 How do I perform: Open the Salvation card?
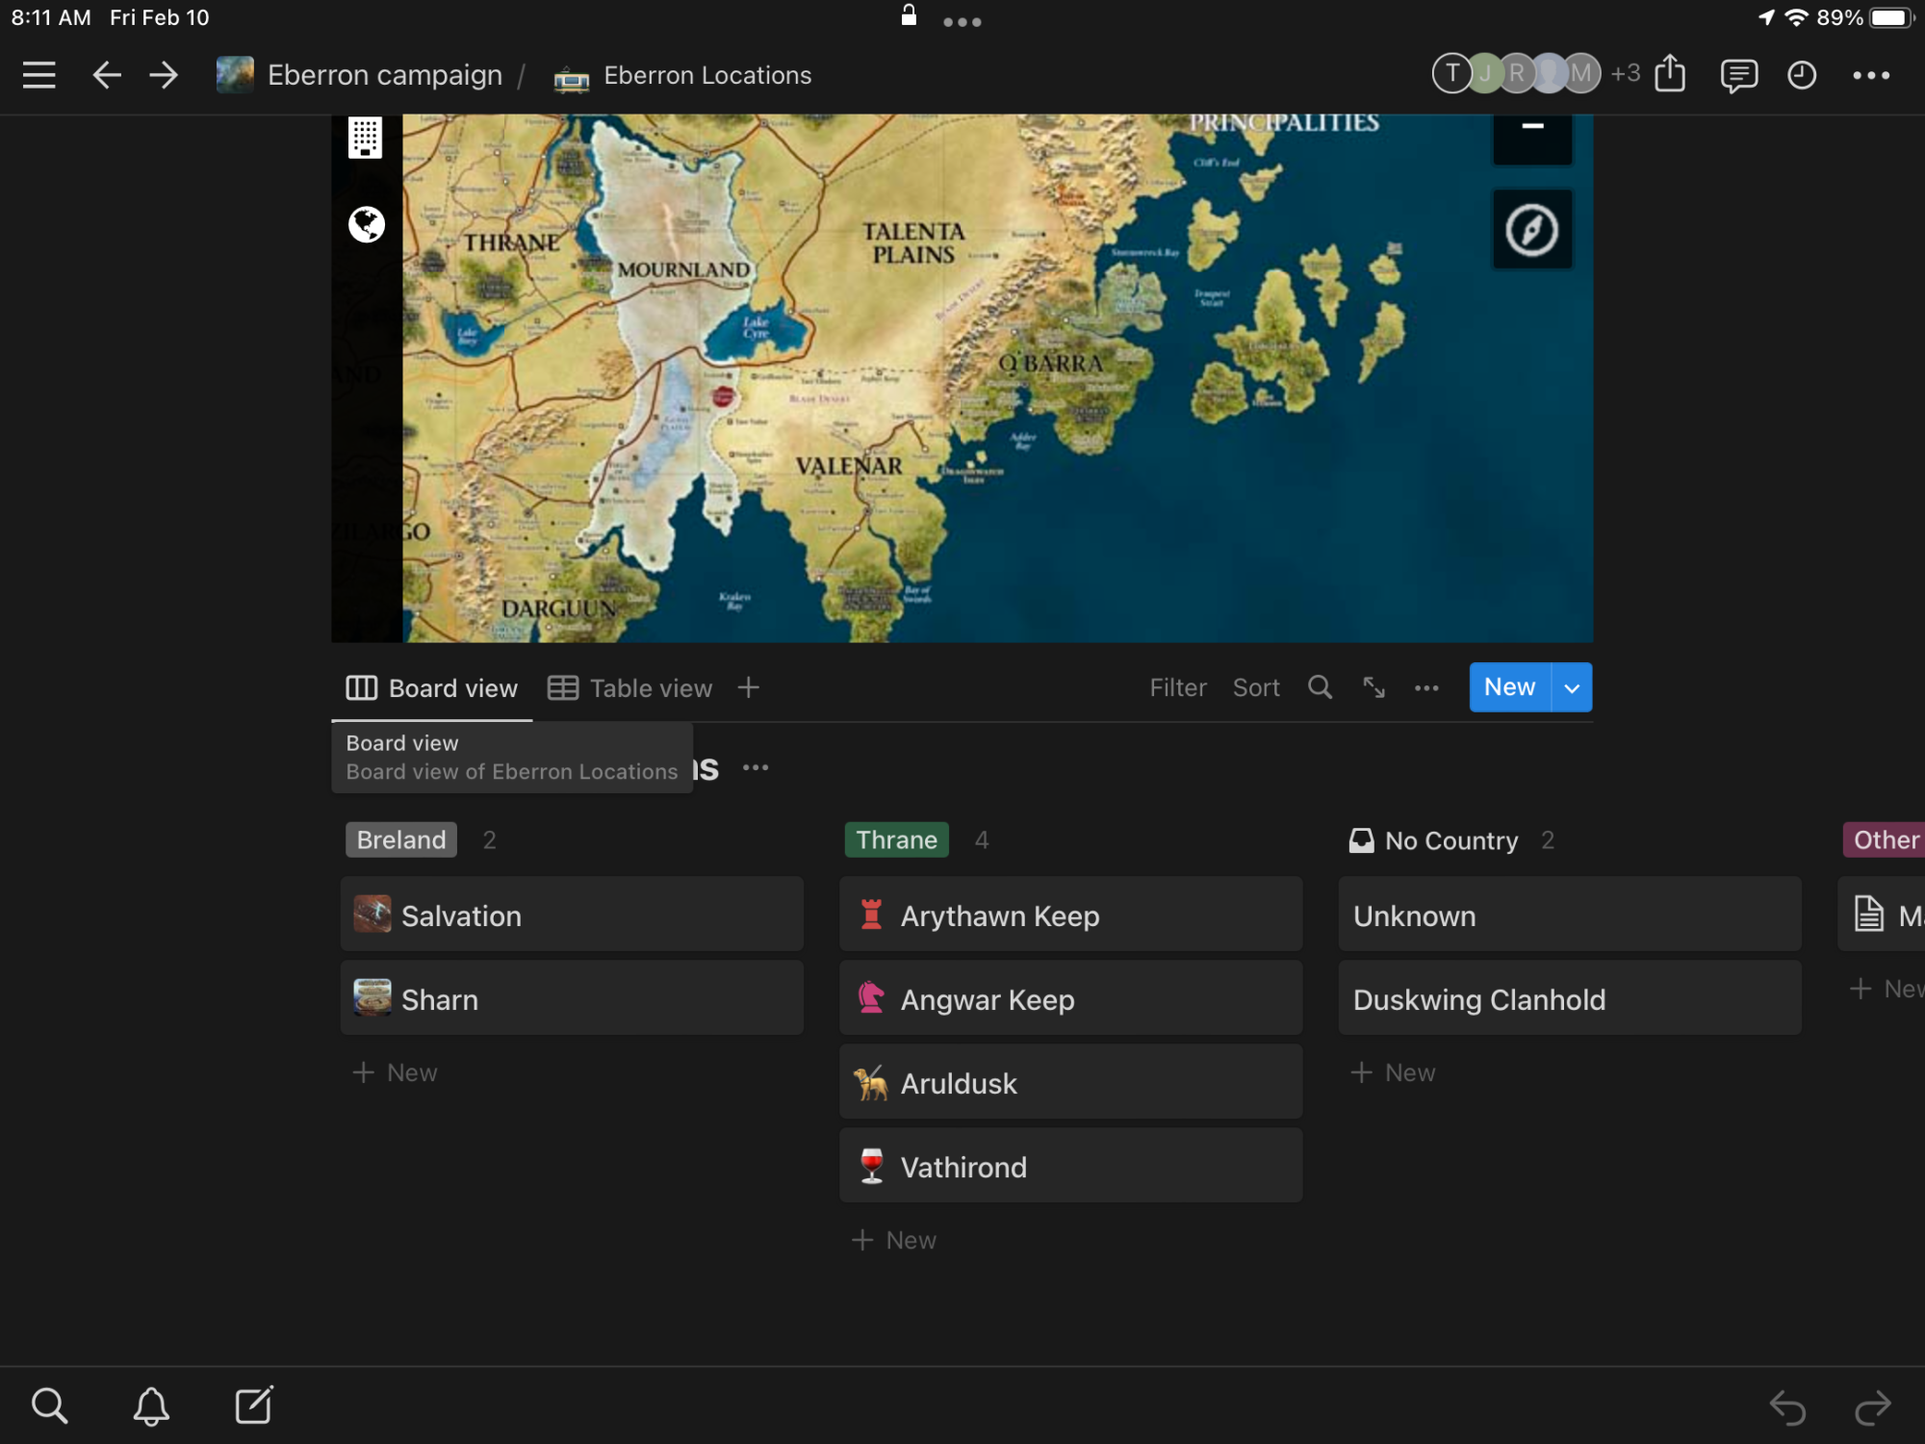pos(572,915)
